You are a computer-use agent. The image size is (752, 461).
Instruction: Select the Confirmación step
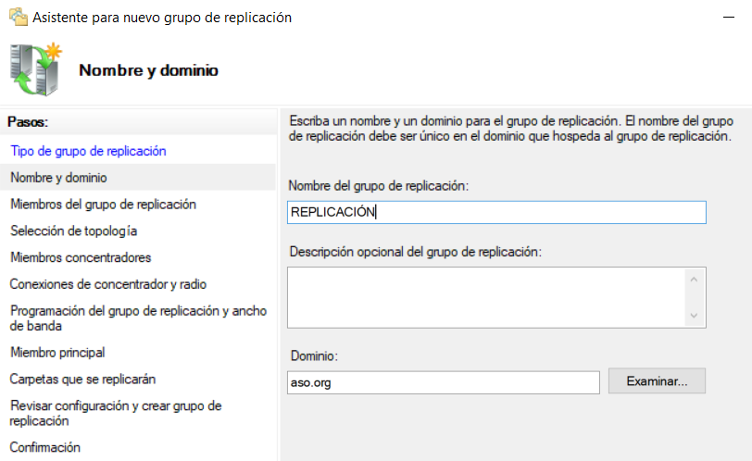pos(45,447)
